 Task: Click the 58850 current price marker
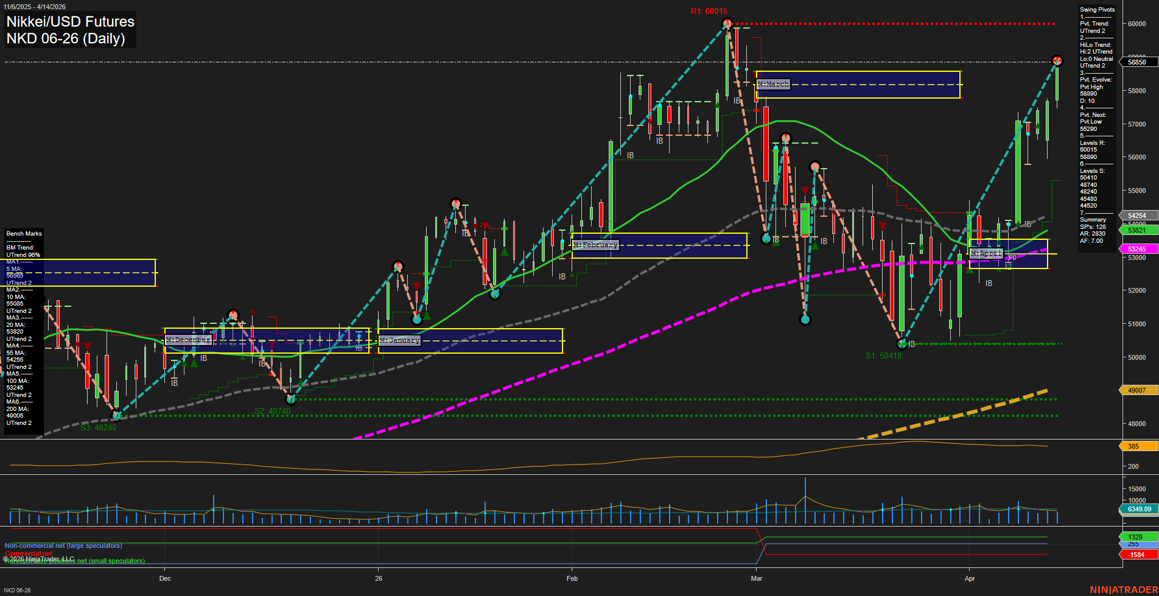click(1136, 62)
